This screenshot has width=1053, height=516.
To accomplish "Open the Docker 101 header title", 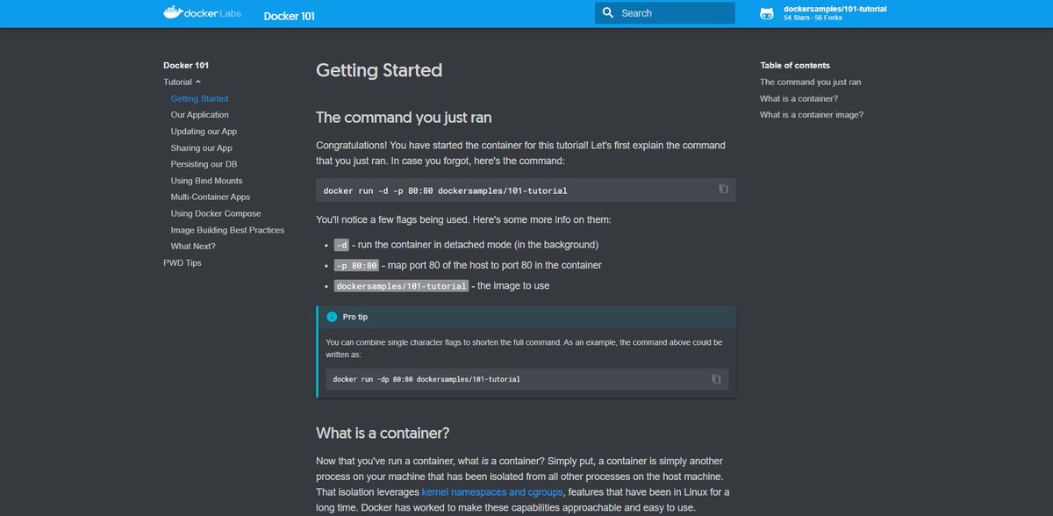I will [x=289, y=15].
